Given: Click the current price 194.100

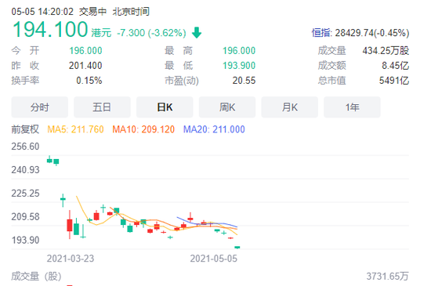Looking at the screenshot, I should pos(50,30).
